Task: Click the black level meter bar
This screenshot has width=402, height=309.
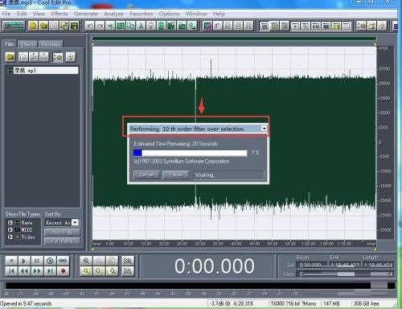Action: 200,286
